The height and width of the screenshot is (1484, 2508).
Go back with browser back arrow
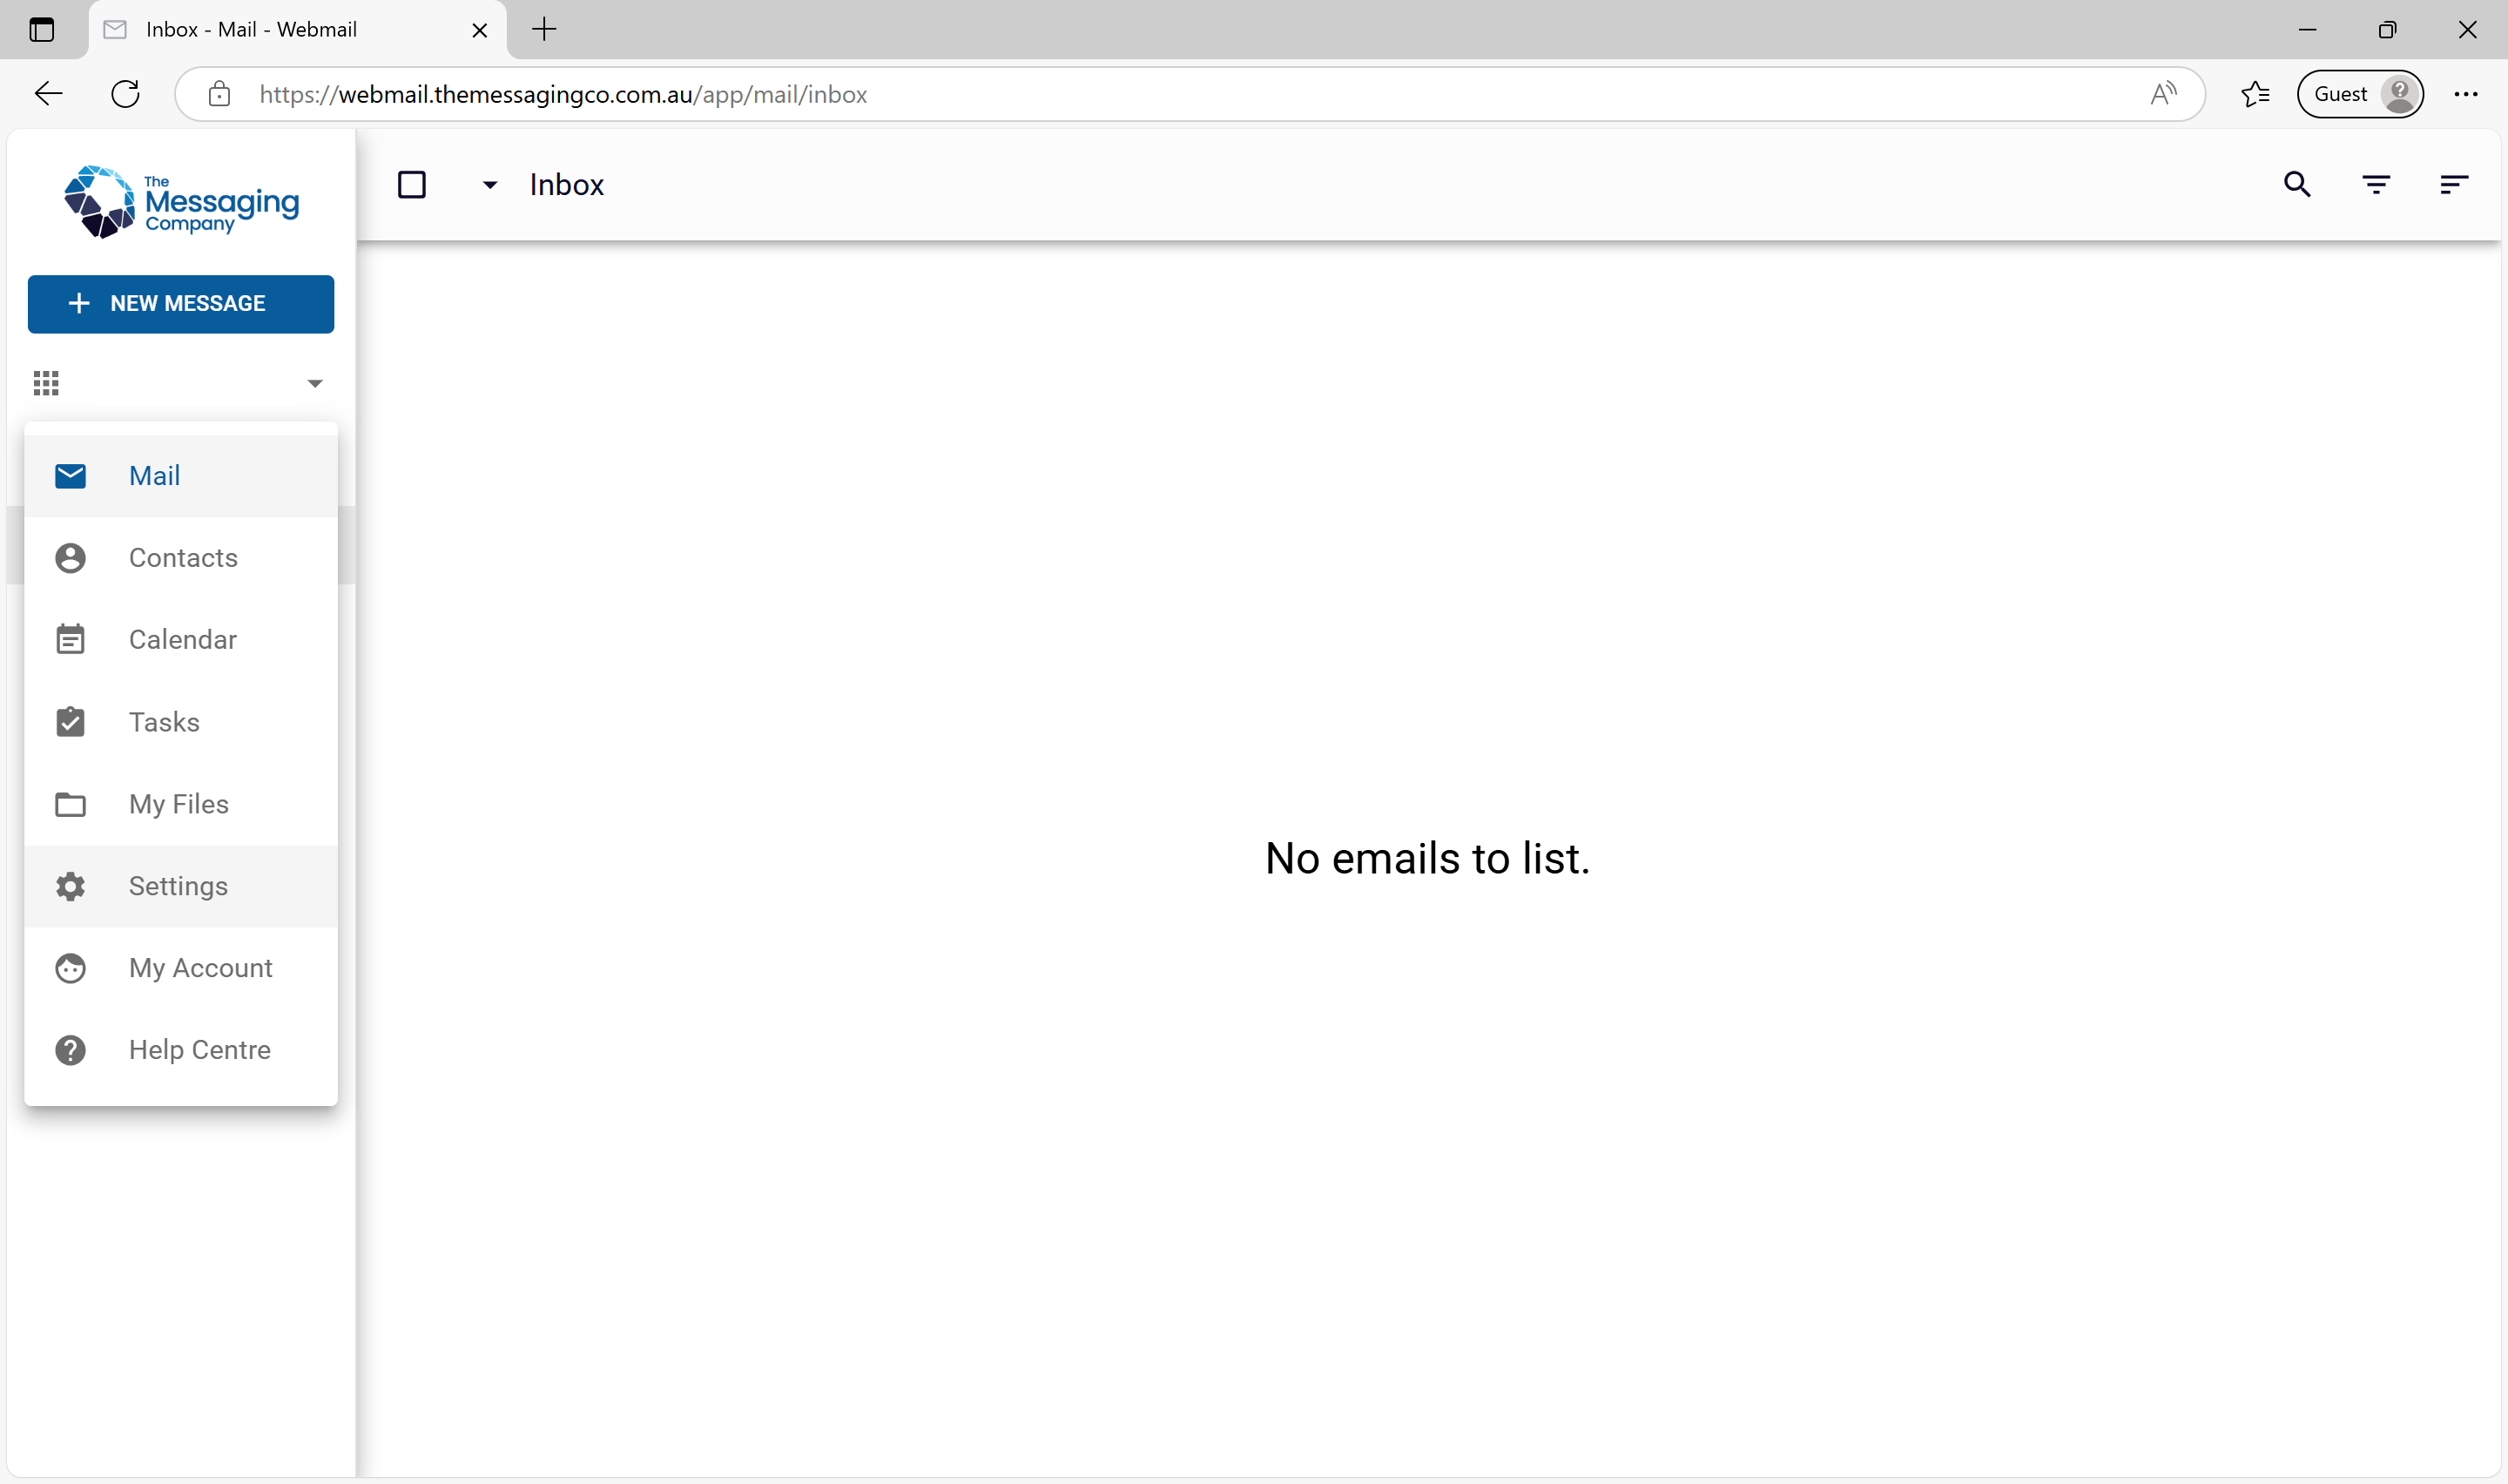pos(48,94)
